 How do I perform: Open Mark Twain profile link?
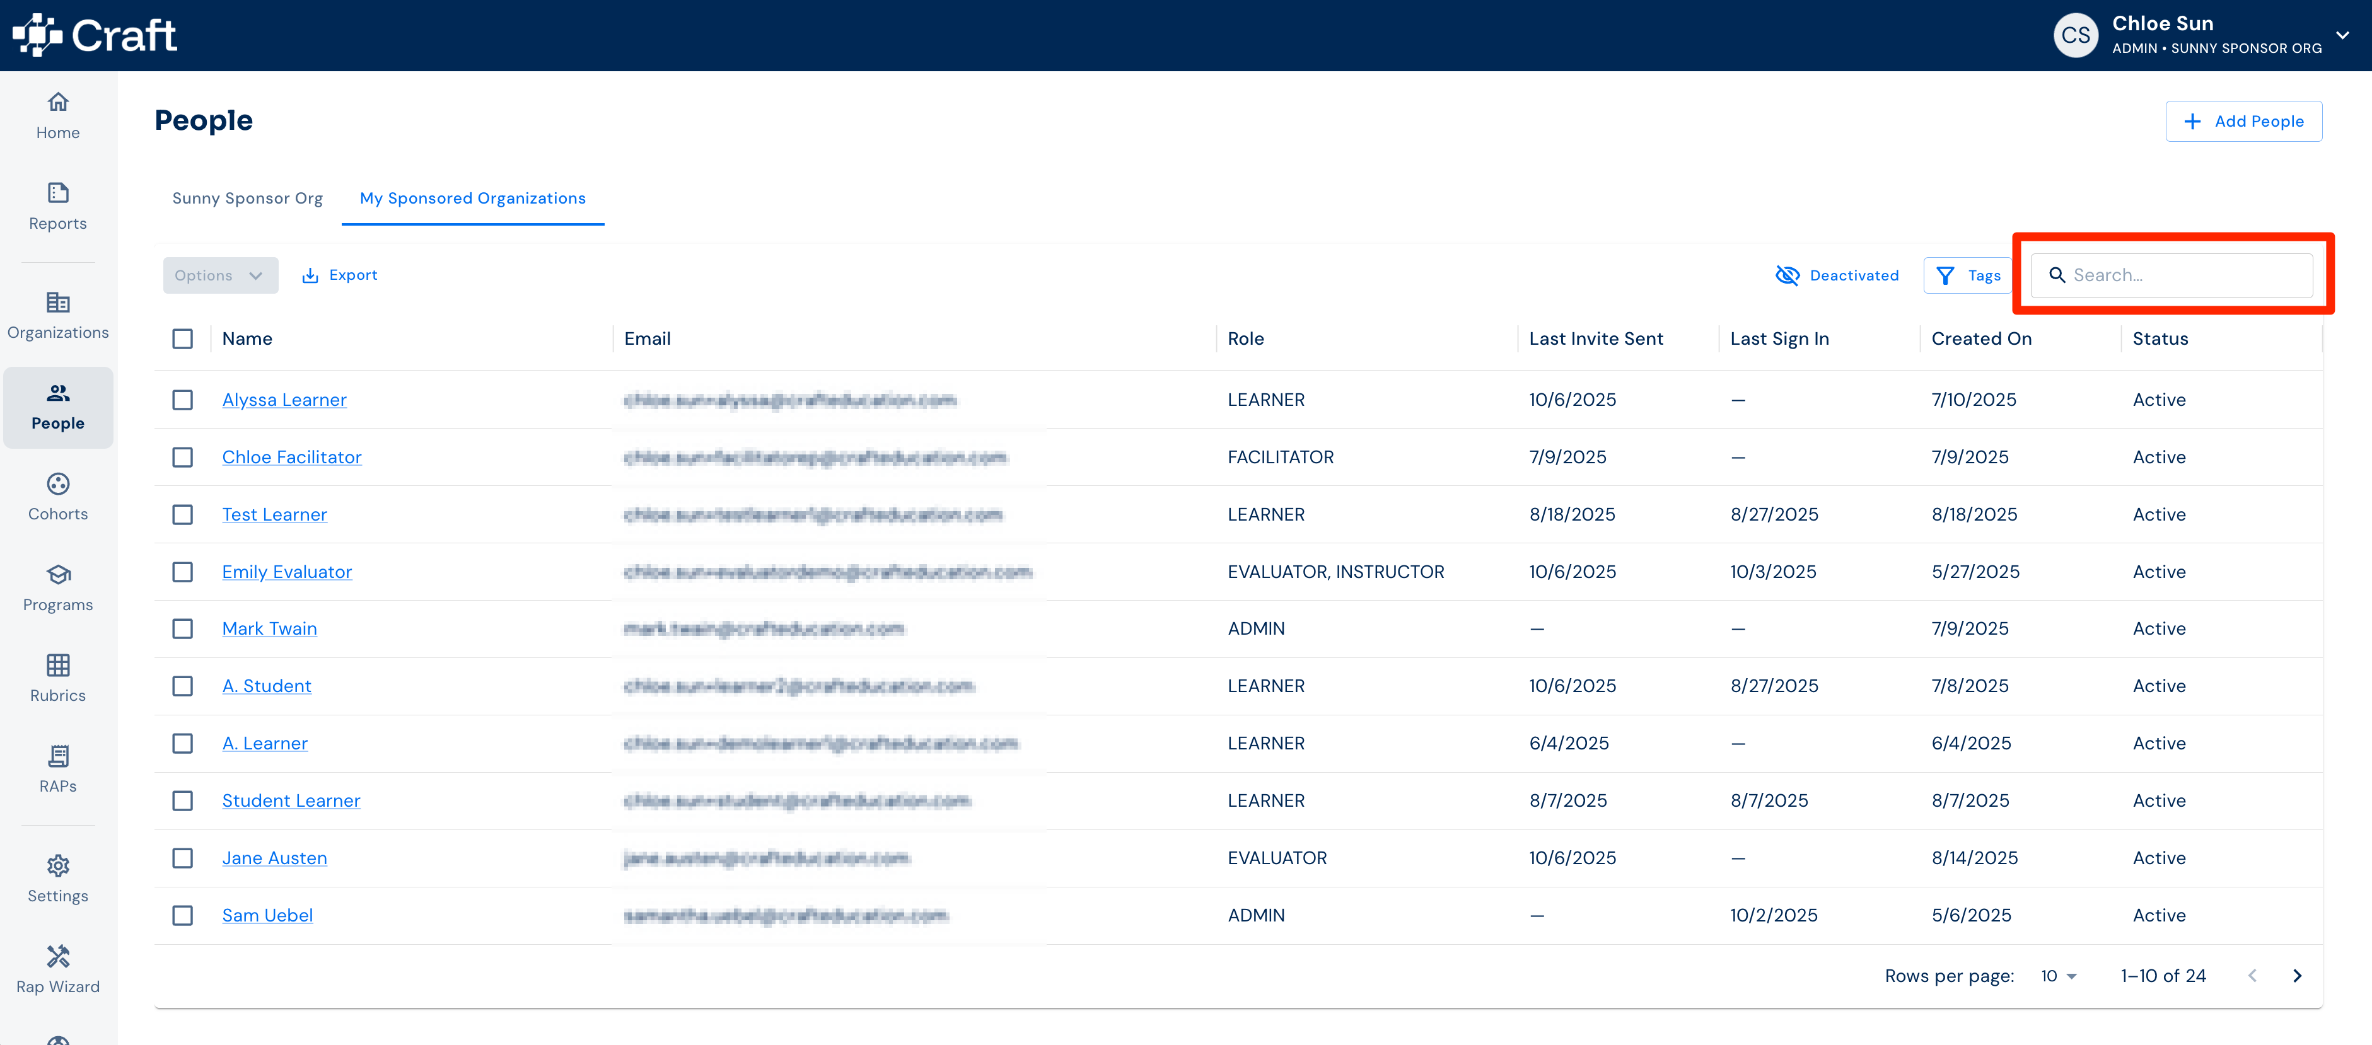pyautogui.click(x=269, y=629)
